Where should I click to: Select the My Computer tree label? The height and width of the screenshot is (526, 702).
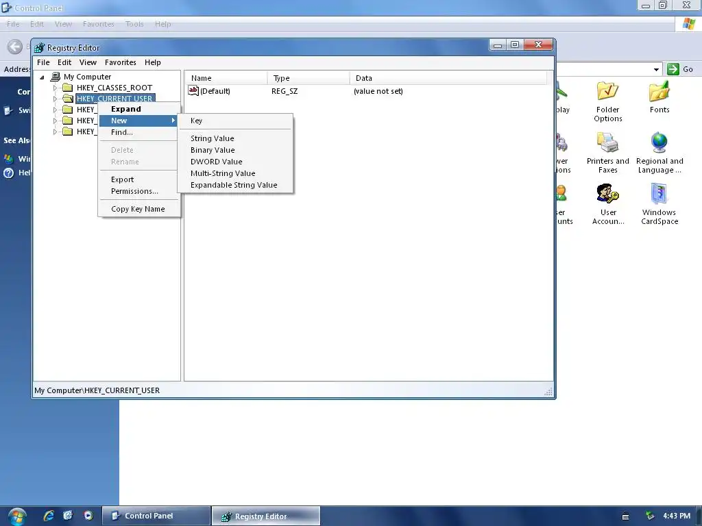[87, 77]
